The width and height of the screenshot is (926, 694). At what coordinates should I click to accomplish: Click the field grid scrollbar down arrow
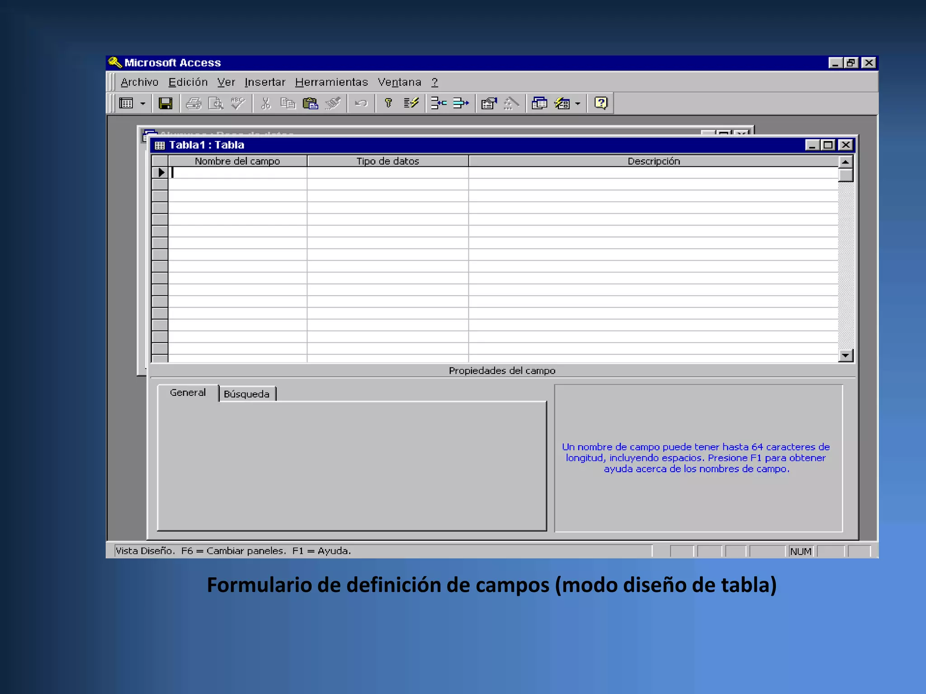[x=845, y=356]
